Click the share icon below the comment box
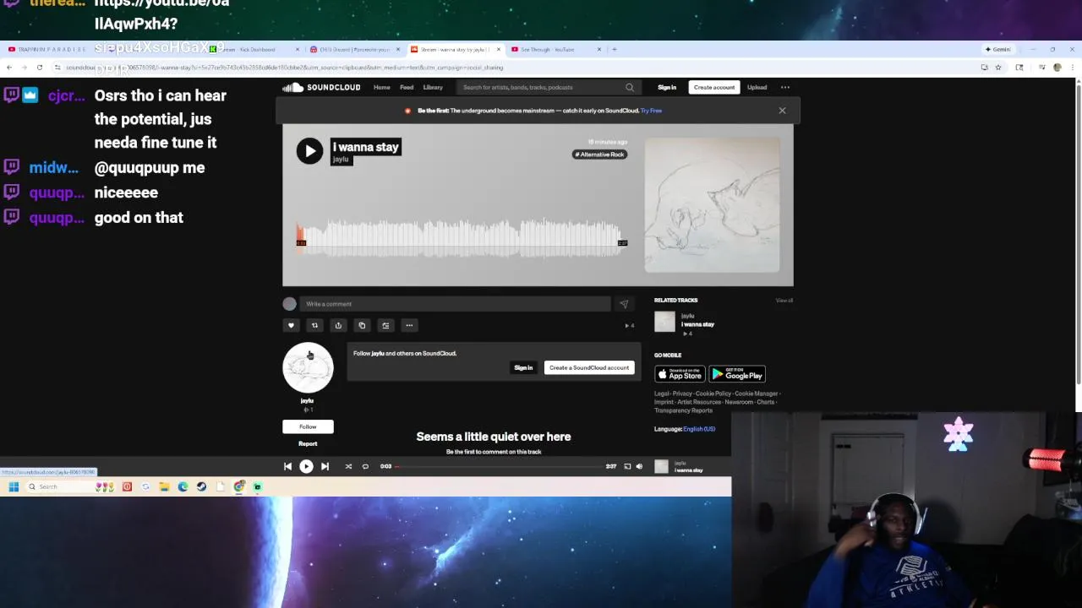 [x=338, y=325]
